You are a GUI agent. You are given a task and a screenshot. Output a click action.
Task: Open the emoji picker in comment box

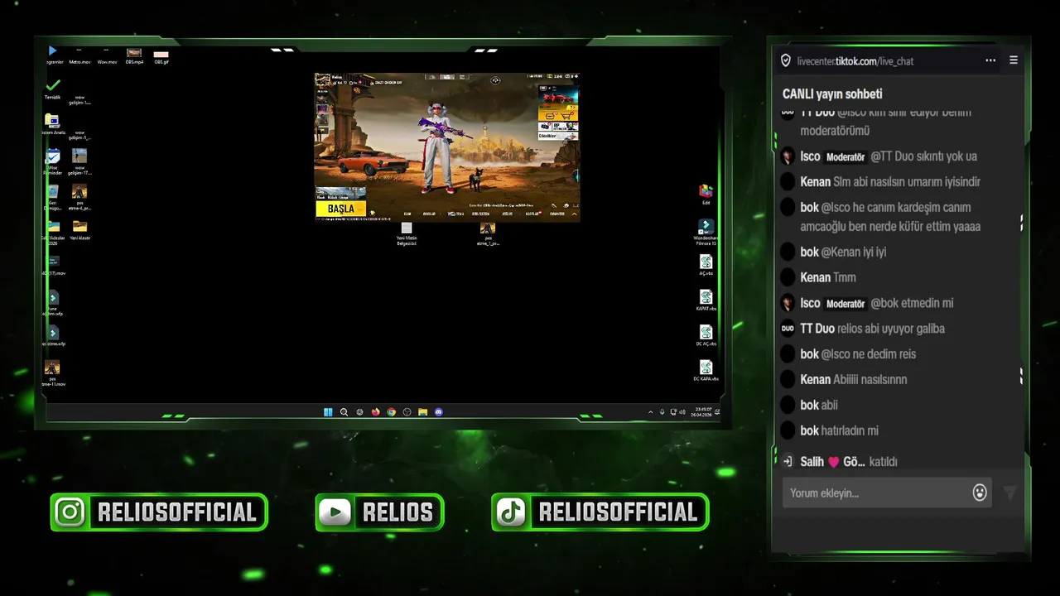(980, 493)
